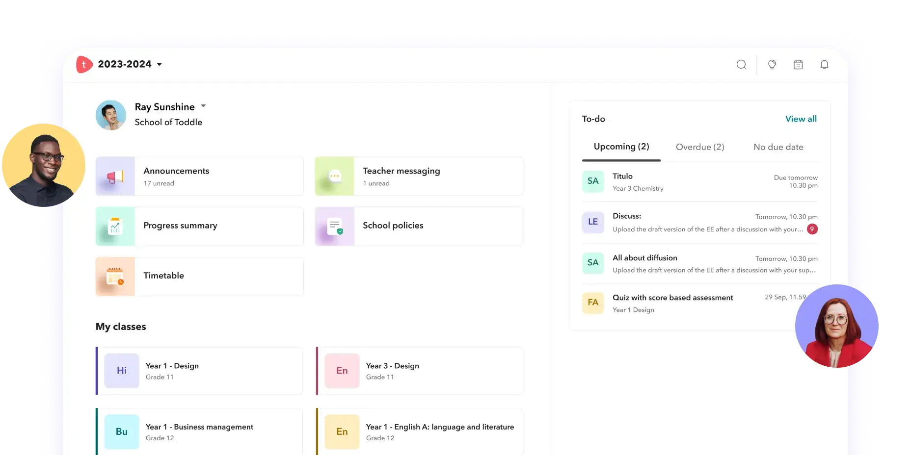Click the Progress summary chart icon
The width and height of the screenshot is (911, 455).
pyautogui.click(x=115, y=227)
